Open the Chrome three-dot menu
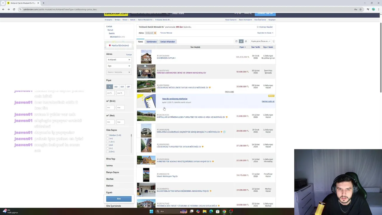 pos(379,9)
